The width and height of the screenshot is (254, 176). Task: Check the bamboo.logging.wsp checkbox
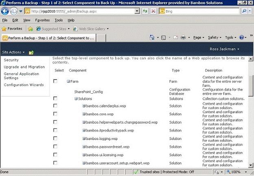point(55,138)
